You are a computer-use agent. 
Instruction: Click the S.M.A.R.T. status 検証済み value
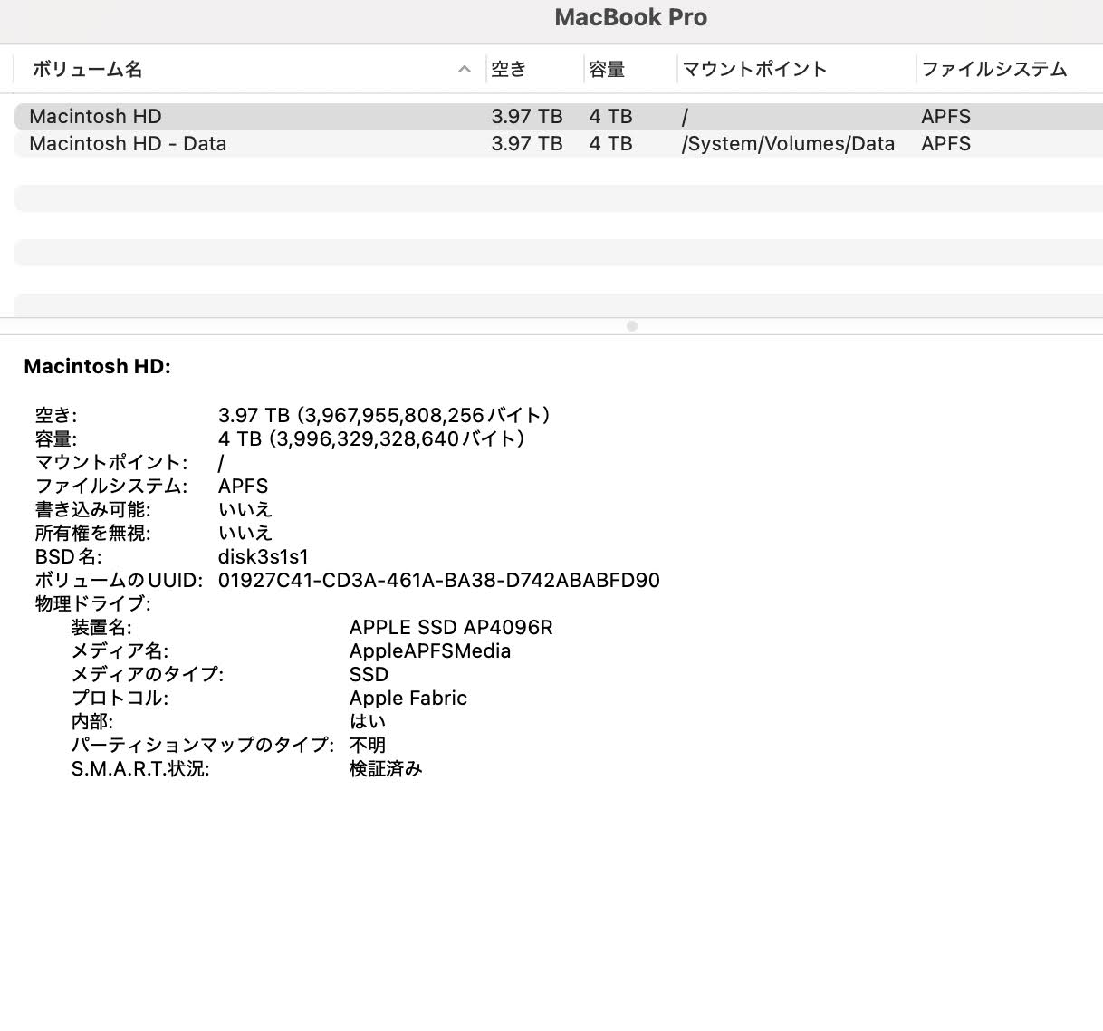[385, 768]
